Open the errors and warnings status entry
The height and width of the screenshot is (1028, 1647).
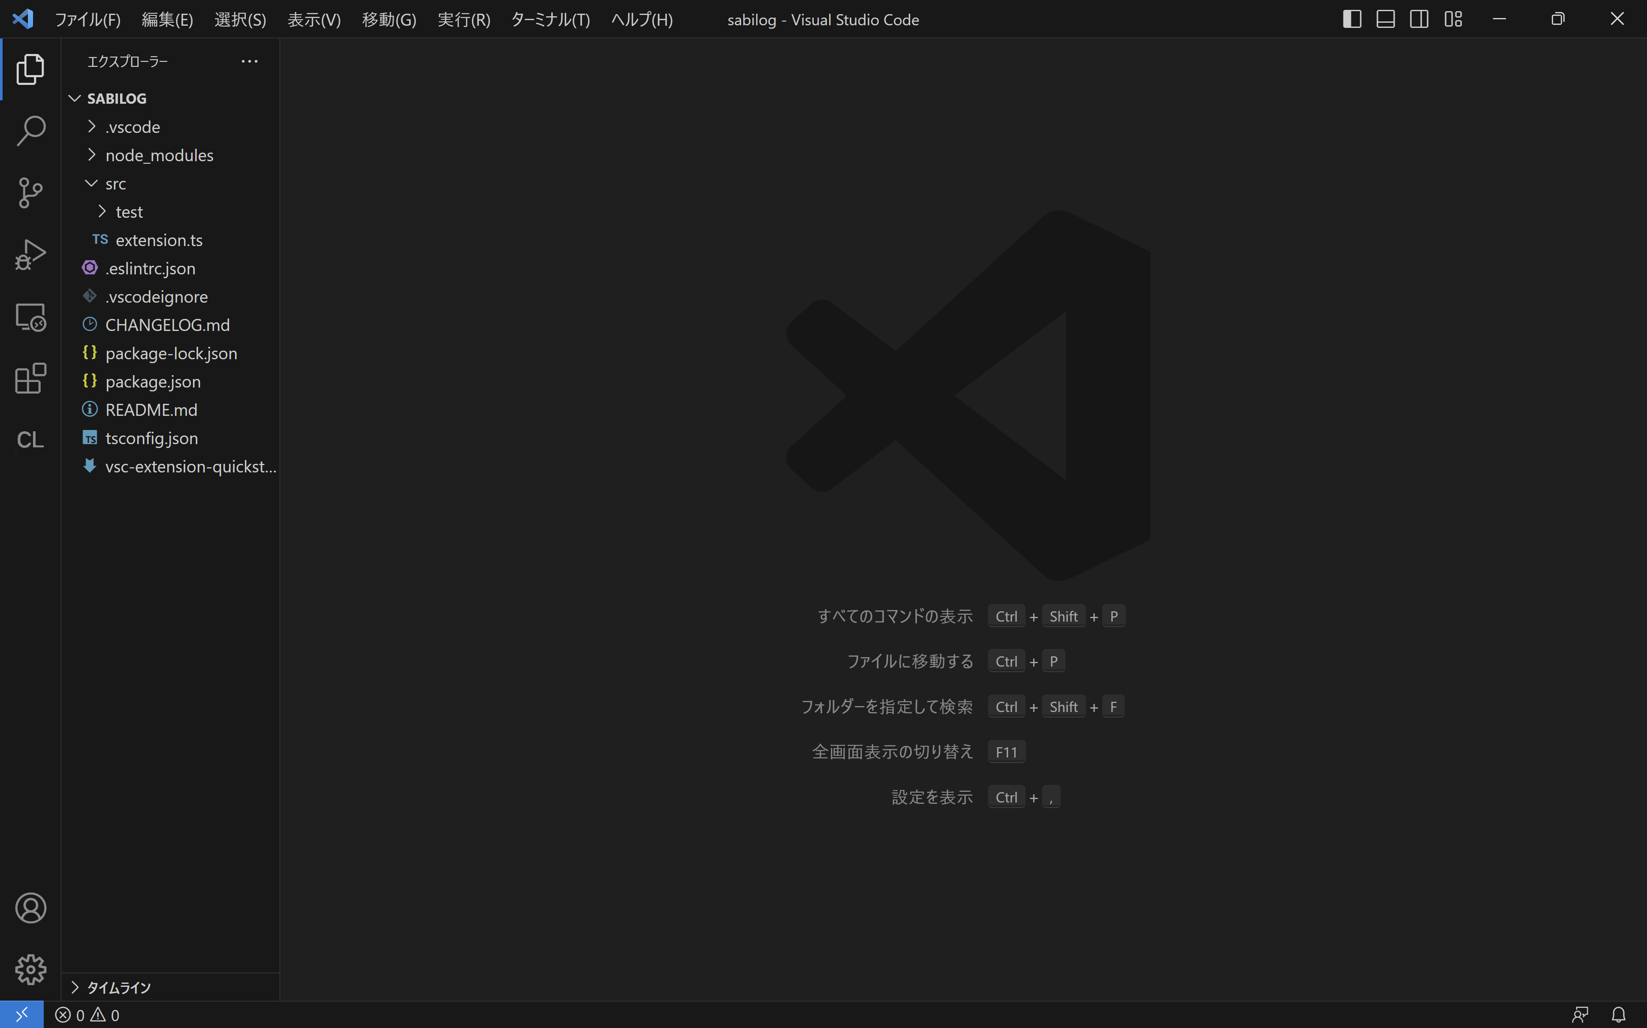87,1015
